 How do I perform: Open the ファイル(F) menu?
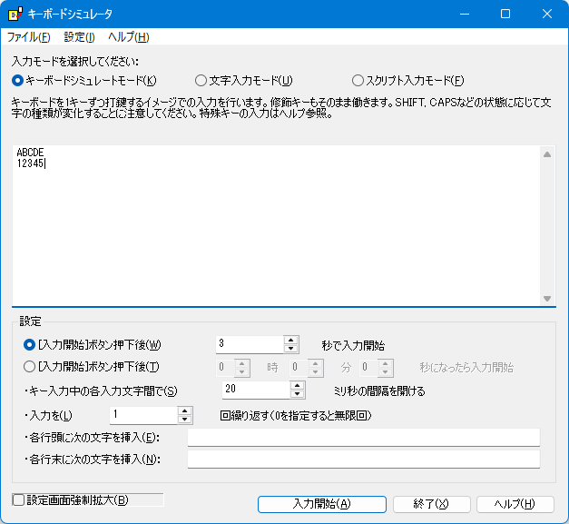(28, 37)
